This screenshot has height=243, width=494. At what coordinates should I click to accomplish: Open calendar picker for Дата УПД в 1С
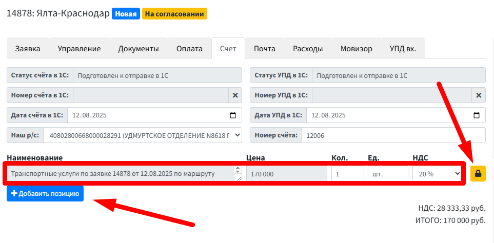(x=477, y=115)
